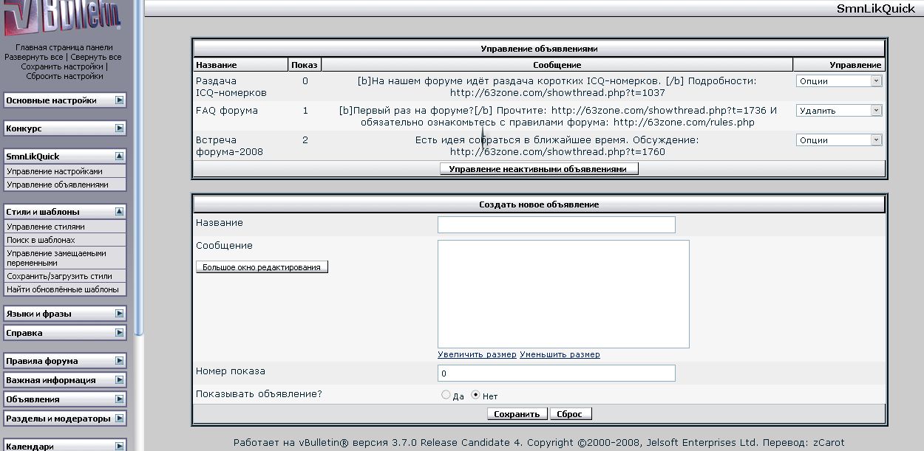Click the Раздача ICQ-номерков announcement name

pos(231,86)
